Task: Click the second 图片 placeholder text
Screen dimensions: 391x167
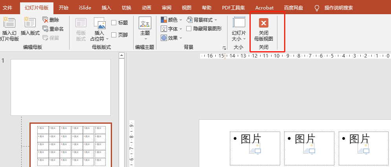Action: pyautogui.click(x=305, y=139)
